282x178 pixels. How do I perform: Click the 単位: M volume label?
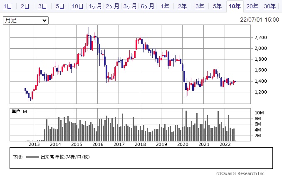click(20, 111)
